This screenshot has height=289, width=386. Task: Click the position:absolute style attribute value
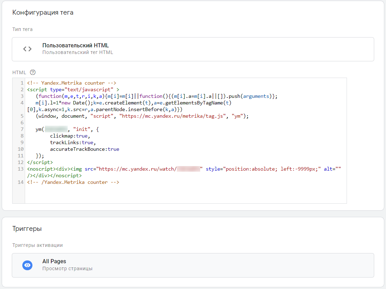[x=272, y=169]
